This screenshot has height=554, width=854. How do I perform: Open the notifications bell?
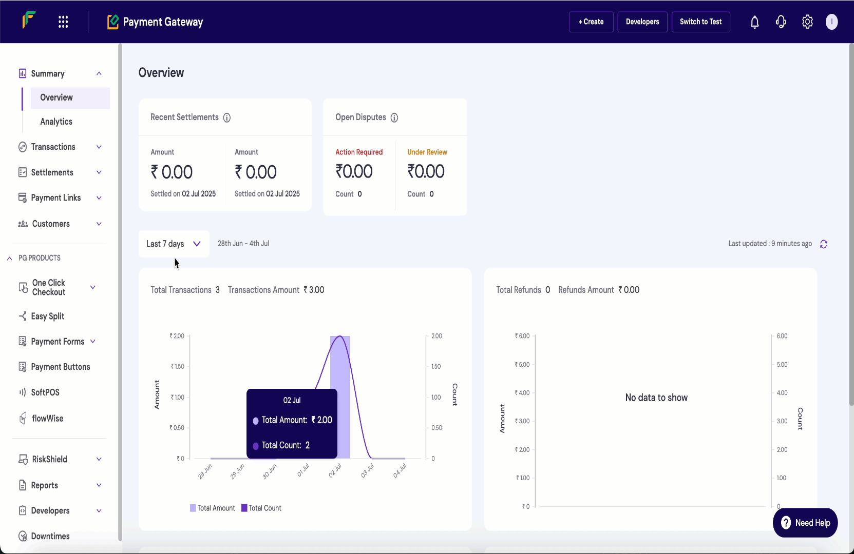click(x=754, y=22)
